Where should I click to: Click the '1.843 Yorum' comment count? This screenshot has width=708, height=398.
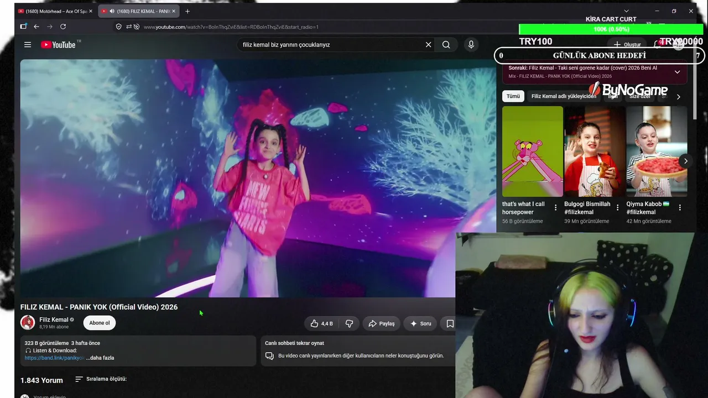coord(41,380)
